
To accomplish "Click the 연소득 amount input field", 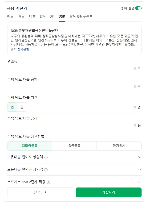I will (74, 68).
